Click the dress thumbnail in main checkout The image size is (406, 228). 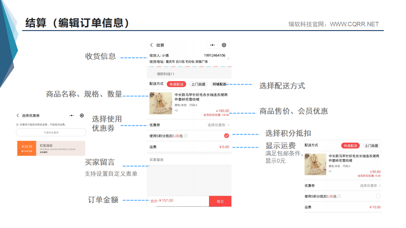pos(160,103)
